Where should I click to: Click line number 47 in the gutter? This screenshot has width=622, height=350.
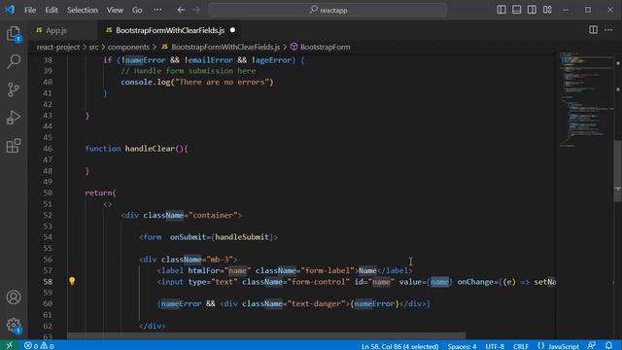point(48,159)
